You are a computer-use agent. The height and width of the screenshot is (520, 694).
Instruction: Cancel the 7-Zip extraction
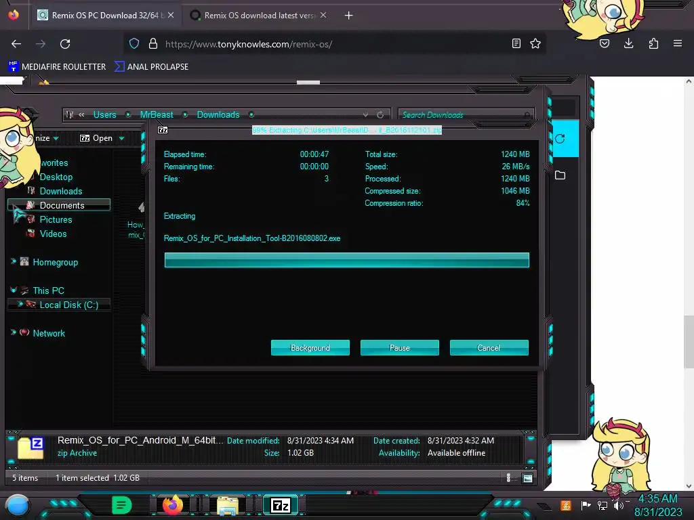pyautogui.click(x=489, y=348)
